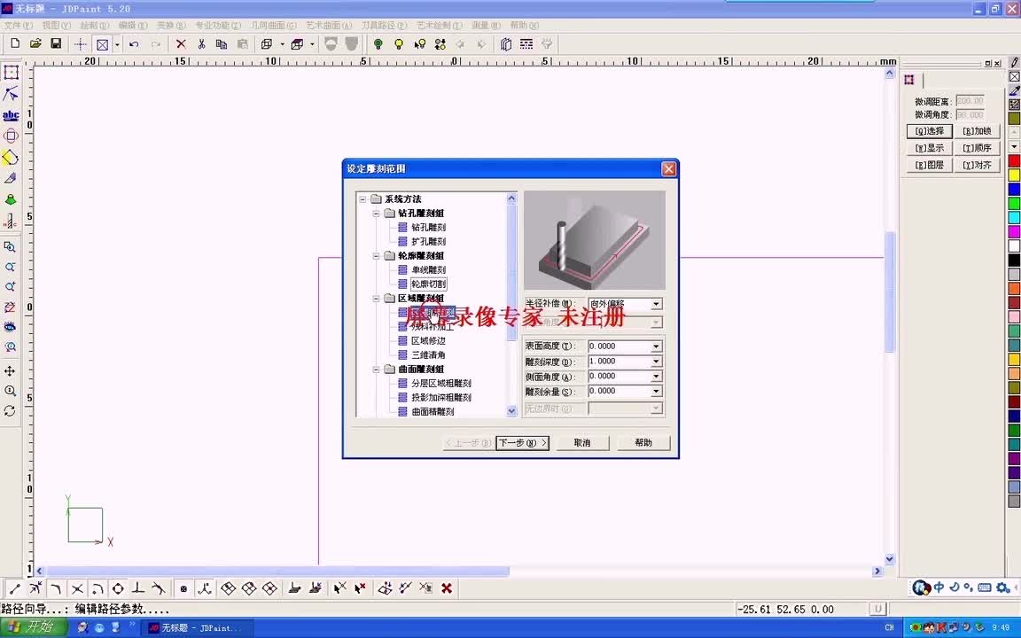1021x638 pixels.
Task: Activate the eyedropper in the right color panel
Action: coord(1014,89)
